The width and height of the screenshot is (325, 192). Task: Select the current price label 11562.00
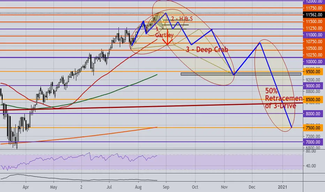[x=313, y=15]
